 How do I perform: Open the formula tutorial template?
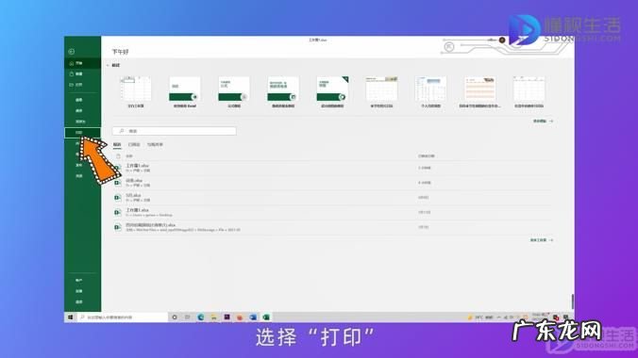[234, 91]
